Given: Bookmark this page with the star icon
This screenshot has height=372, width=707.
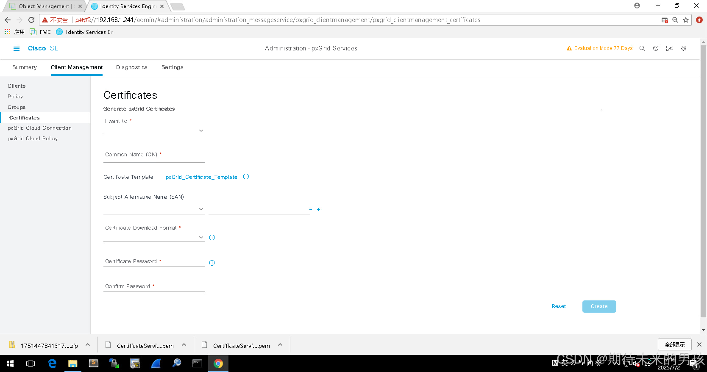Looking at the screenshot, I should (x=686, y=20).
